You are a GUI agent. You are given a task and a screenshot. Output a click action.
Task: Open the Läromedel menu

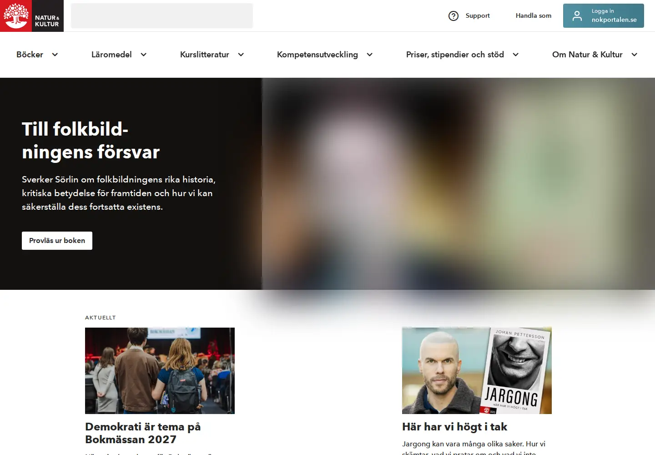click(111, 55)
